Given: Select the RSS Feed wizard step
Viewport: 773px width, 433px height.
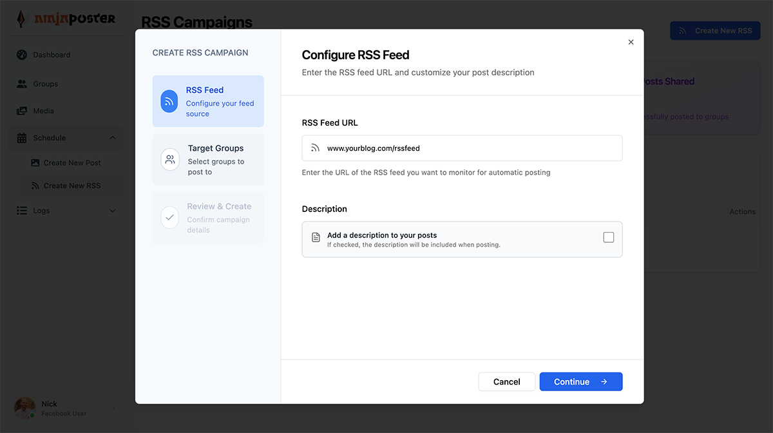Looking at the screenshot, I should (208, 101).
